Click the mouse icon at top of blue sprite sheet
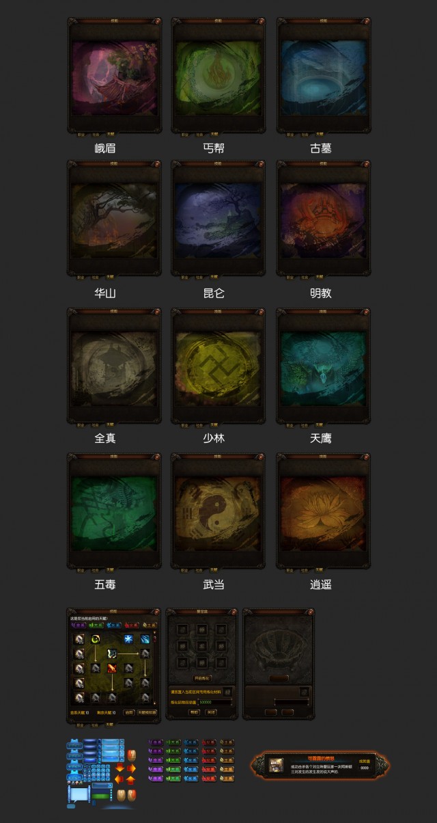Image resolution: width=437 pixels, height=823 pixels. pyautogui.click(x=131, y=755)
